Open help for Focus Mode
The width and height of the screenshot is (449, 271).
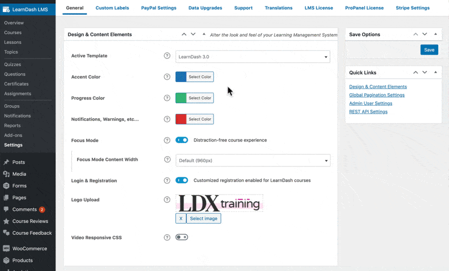[x=167, y=140]
